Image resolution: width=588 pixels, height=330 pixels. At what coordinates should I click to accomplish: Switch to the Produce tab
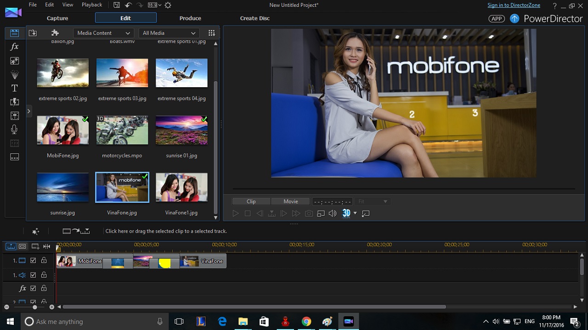point(190,18)
